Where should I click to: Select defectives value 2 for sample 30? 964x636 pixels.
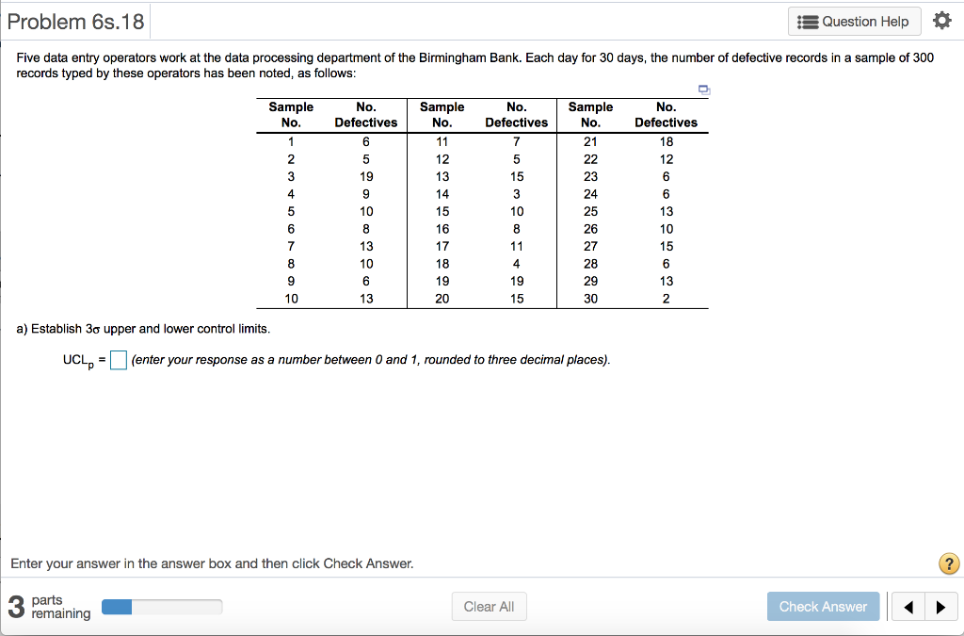pos(667,299)
